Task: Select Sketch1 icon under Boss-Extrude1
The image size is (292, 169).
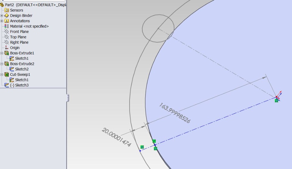Action: (x=12, y=58)
